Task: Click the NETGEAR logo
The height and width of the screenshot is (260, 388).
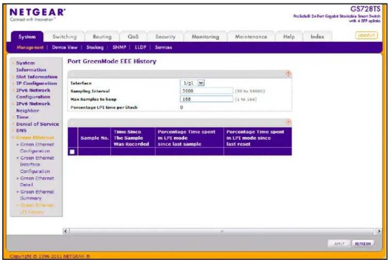Action: click(38, 15)
